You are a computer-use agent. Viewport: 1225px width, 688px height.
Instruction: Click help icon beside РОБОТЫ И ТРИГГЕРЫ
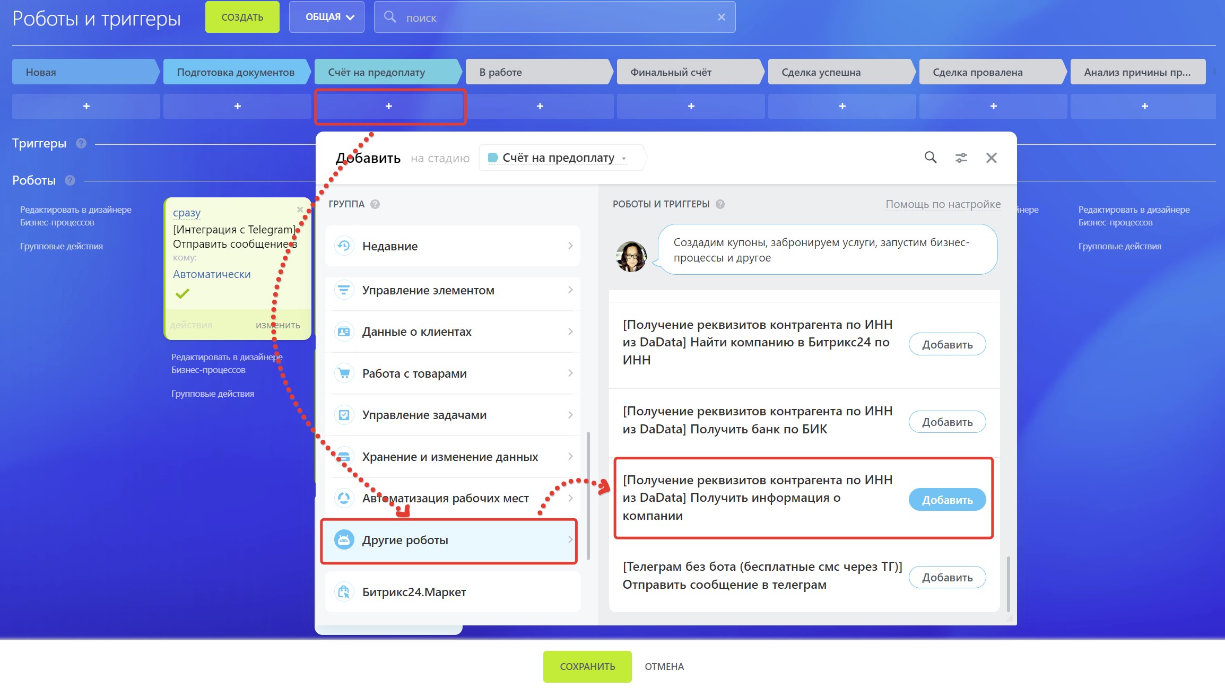click(x=720, y=204)
